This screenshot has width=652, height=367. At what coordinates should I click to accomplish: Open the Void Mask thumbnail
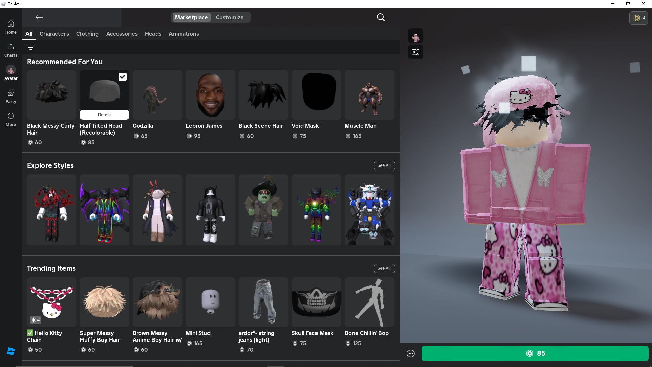click(316, 95)
